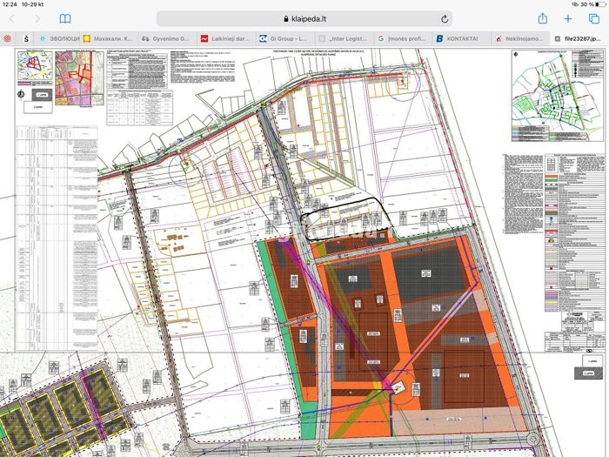
Task: Tap the battery indicator in status bar
Action: (602, 4)
